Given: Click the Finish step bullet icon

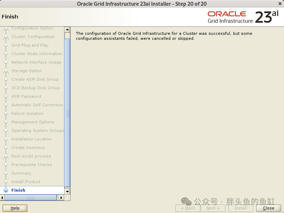Looking at the screenshot, I should tap(6, 190).
